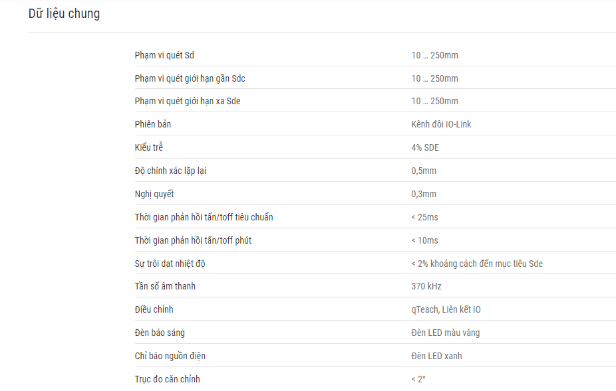This screenshot has height=391, width=616.
Task: Select the "Trục đo căn chỉnh" row label
Action: 168,379
